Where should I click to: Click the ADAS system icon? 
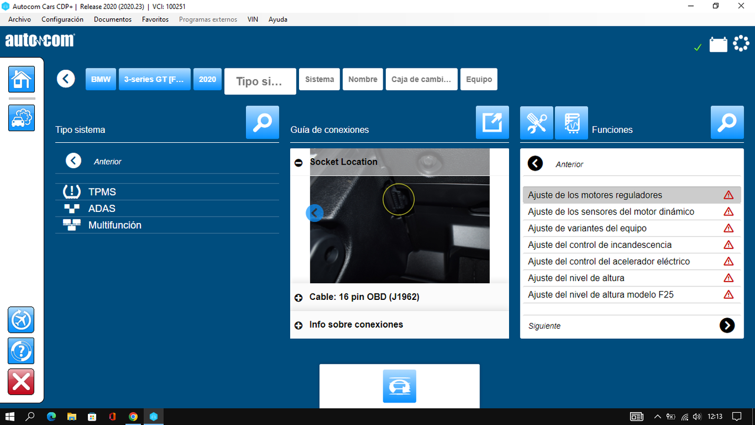tap(71, 208)
